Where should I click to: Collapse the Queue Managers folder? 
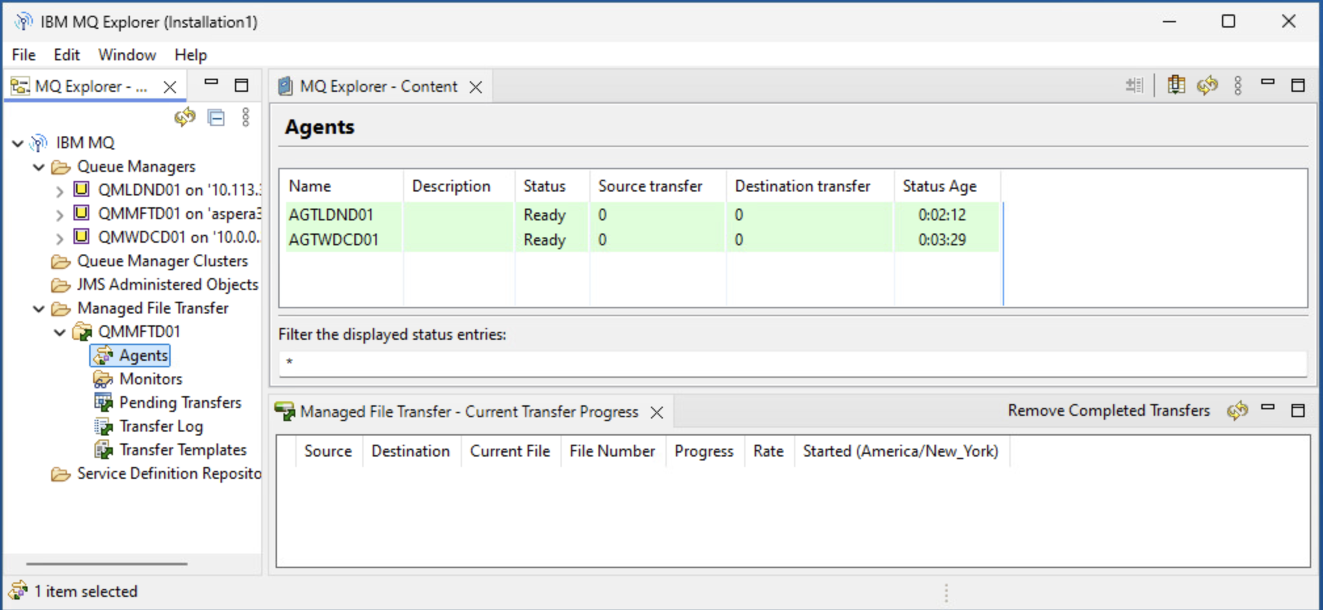(x=39, y=167)
